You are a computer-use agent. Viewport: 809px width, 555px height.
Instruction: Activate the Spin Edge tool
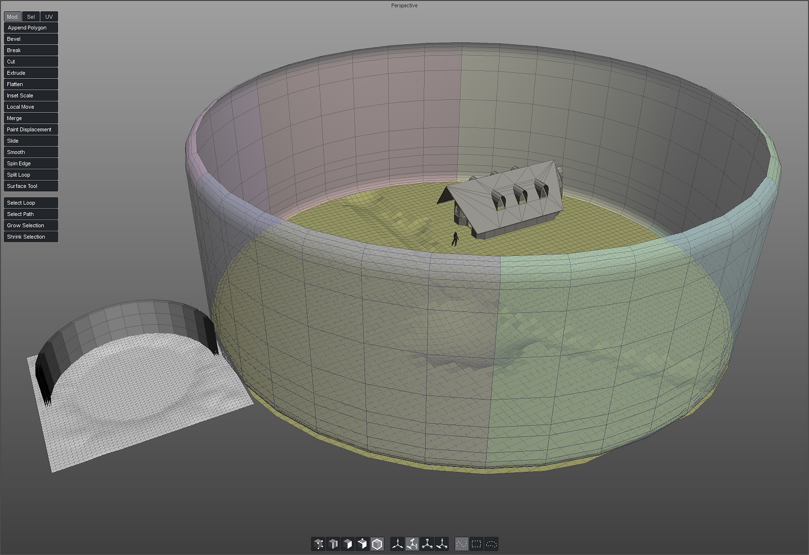[x=31, y=163]
